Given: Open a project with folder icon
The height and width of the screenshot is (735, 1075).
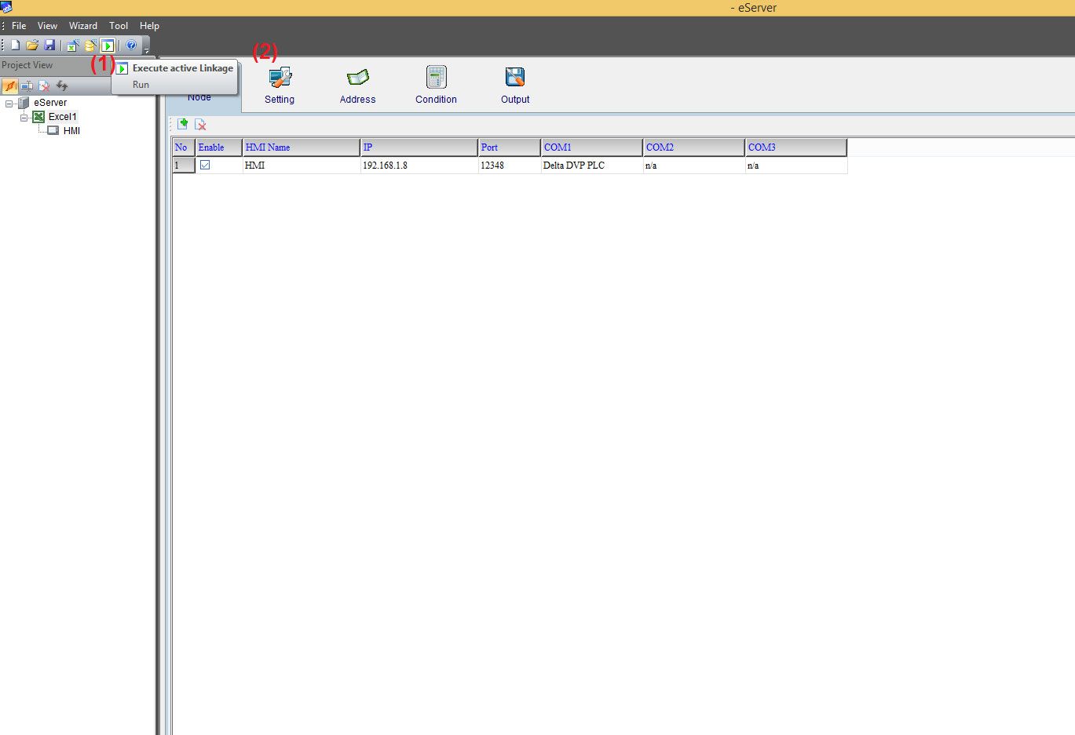Looking at the screenshot, I should coord(31,45).
